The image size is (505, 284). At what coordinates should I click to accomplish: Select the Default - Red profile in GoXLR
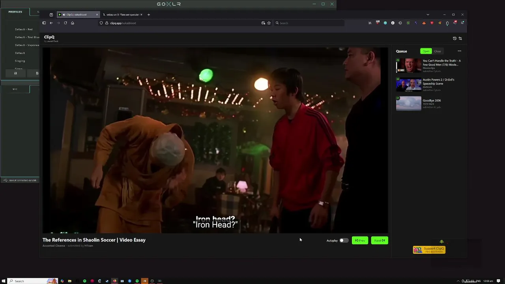click(24, 29)
